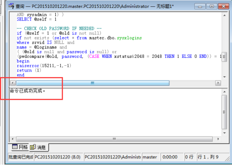
Task: Click the CASE keyword in the query
Action: pyautogui.click(x=94, y=57)
